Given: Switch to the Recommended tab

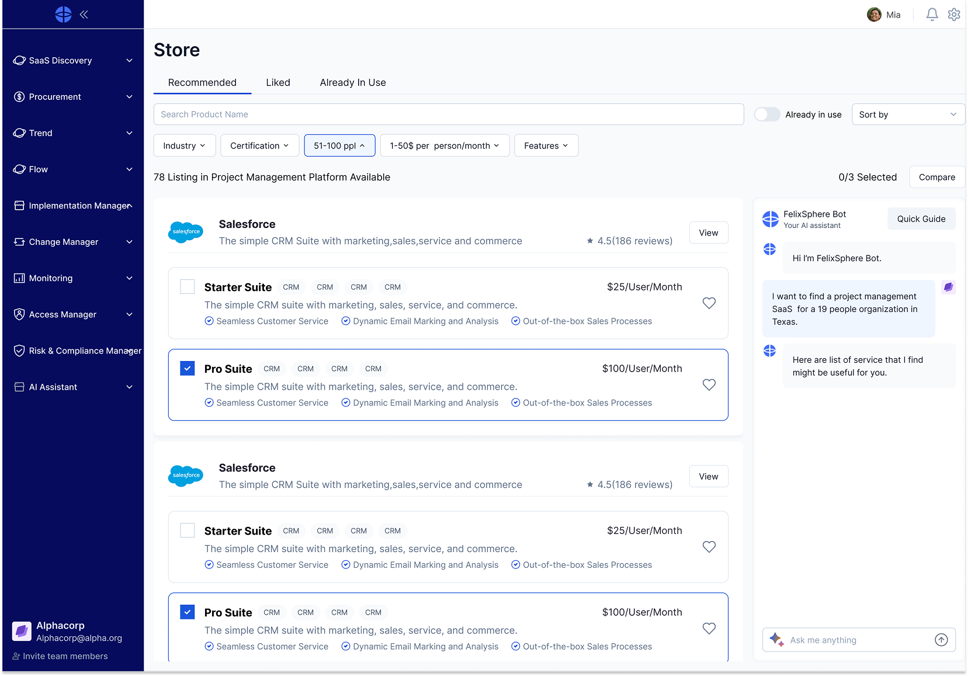Looking at the screenshot, I should click(202, 82).
